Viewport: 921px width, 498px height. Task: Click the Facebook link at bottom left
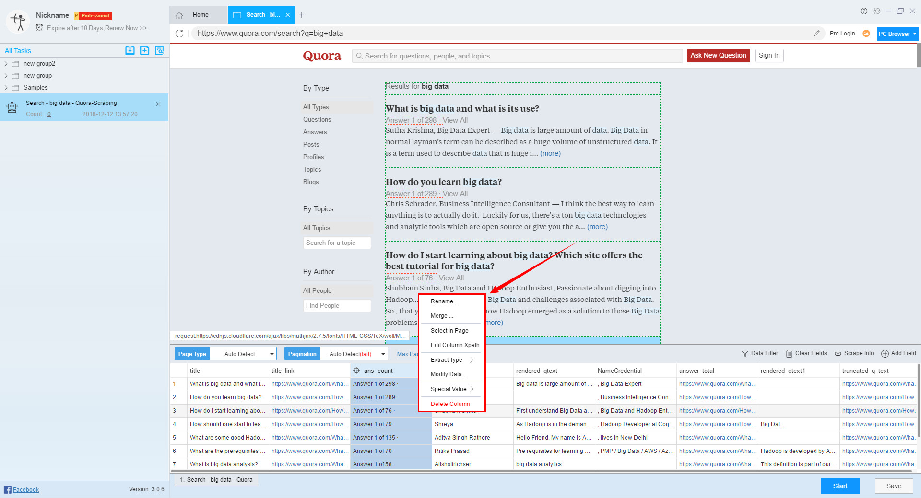25,490
